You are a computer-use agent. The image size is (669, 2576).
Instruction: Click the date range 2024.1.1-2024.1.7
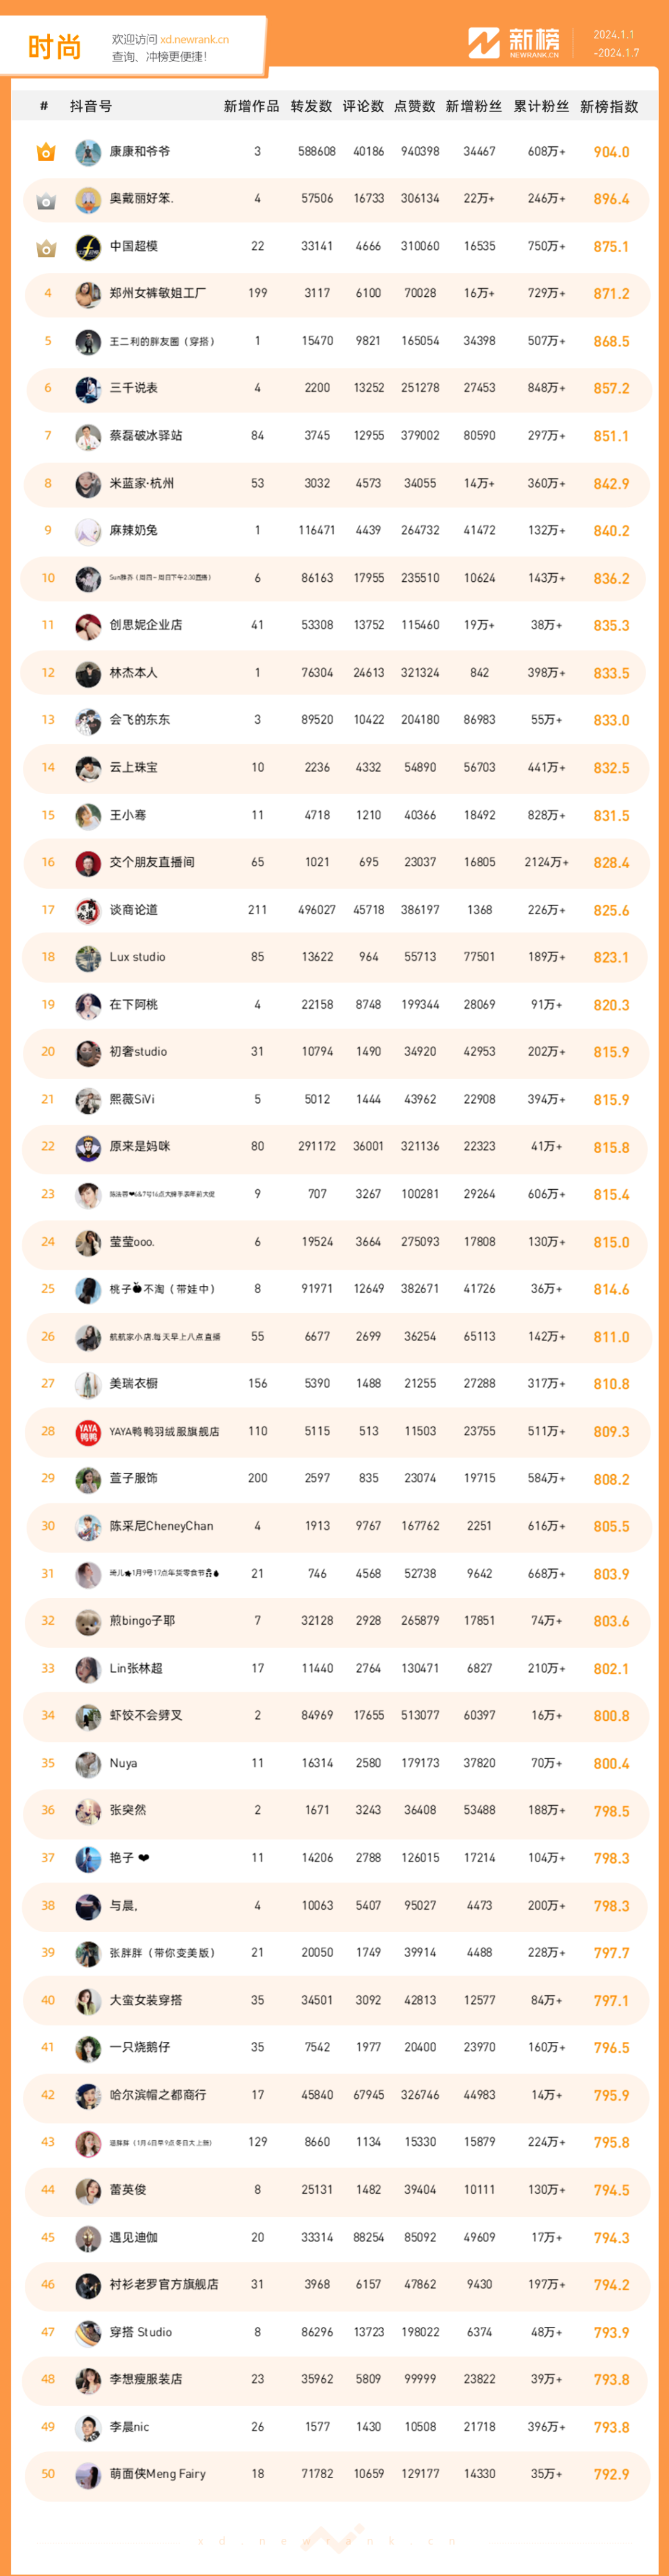(x=615, y=43)
